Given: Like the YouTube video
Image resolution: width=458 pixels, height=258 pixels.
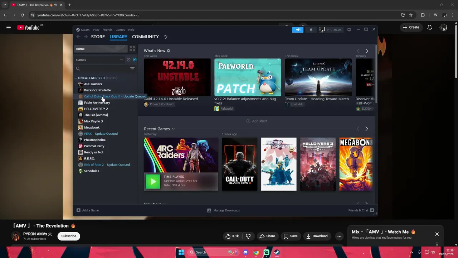Looking at the screenshot, I should tap(232, 236).
